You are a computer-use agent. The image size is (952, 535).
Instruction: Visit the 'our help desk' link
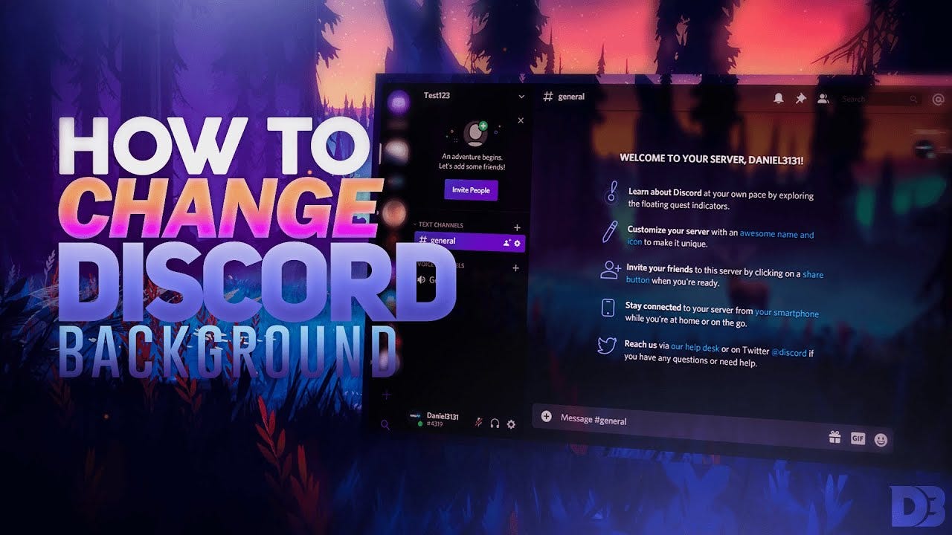pyautogui.click(x=695, y=346)
